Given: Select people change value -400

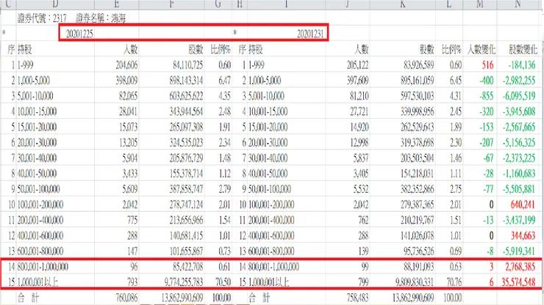Looking at the screenshot, I should click(x=487, y=81).
